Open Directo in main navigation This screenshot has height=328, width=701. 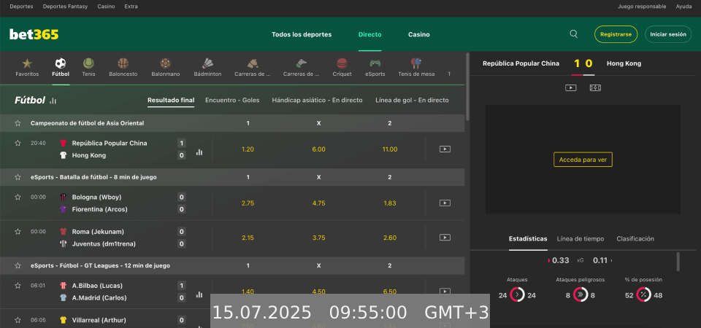coord(369,34)
